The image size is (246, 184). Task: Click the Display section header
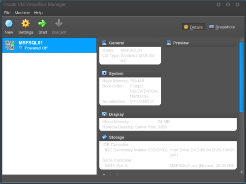click(x=168, y=114)
